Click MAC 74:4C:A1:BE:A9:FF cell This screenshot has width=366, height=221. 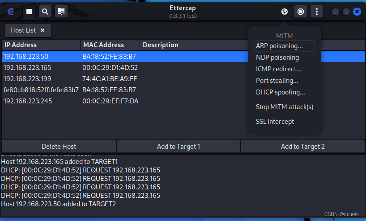(x=110, y=79)
